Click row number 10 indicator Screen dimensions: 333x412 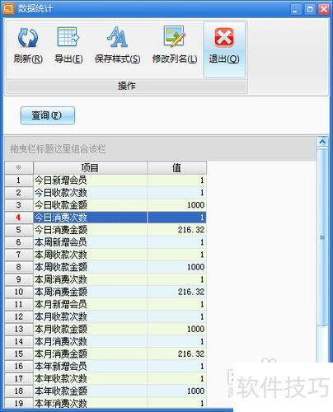(19, 292)
